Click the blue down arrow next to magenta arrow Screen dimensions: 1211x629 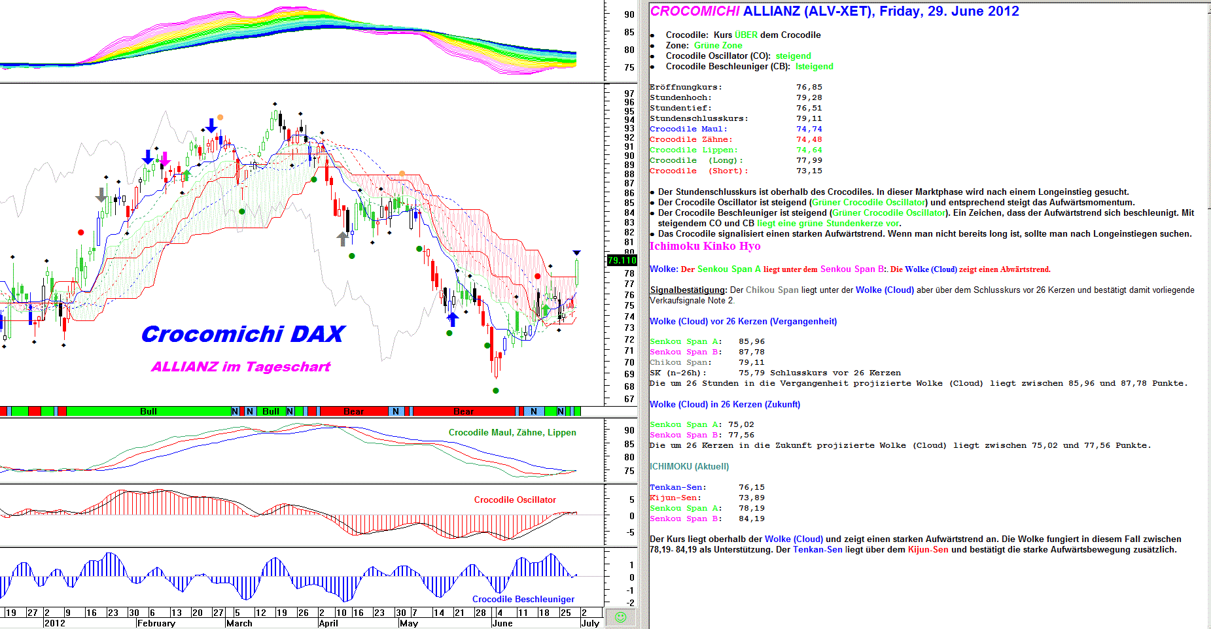(x=148, y=157)
